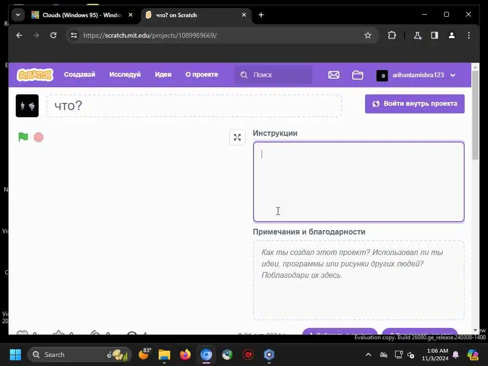Switch to the Chromium taskbar icon
Image resolution: width=488 pixels, height=366 pixels.
click(206, 355)
